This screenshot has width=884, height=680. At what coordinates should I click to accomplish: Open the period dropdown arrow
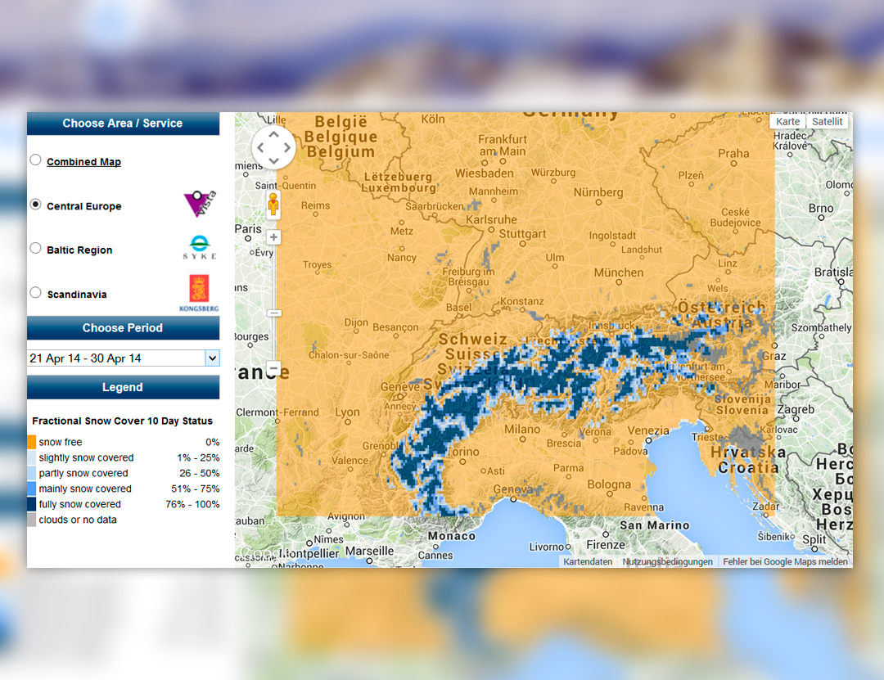click(x=212, y=358)
